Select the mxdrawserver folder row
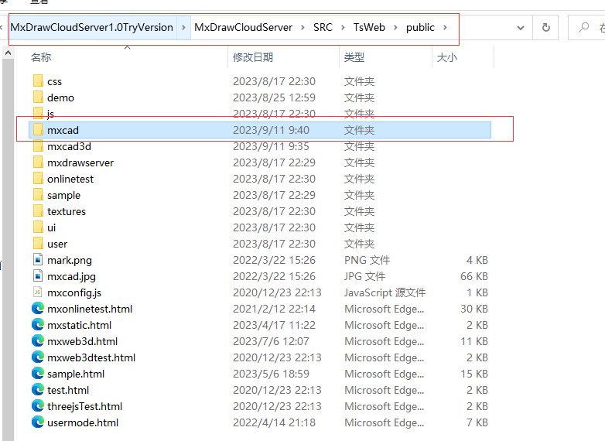The image size is (605, 441). 80,162
